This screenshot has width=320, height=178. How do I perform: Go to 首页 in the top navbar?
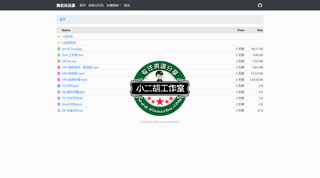pyautogui.click(x=82, y=6)
